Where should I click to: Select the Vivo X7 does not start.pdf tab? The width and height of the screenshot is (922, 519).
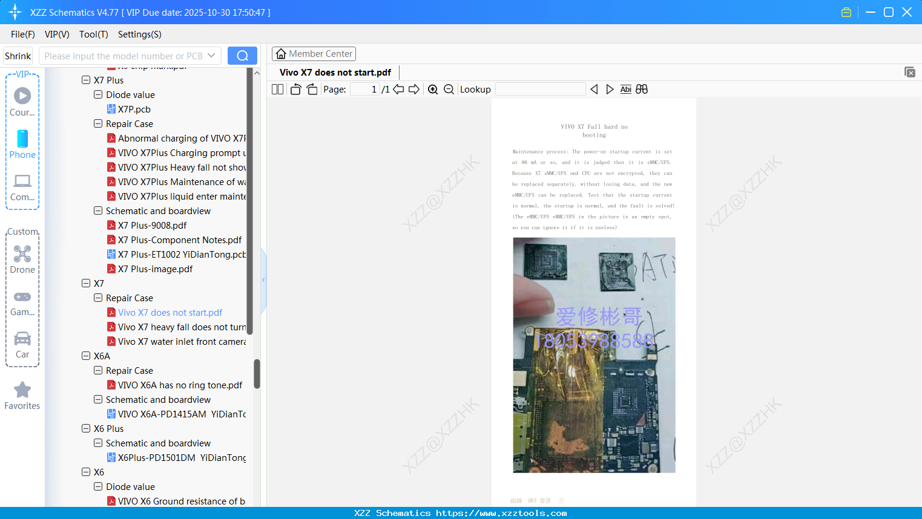pyautogui.click(x=335, y=73)
